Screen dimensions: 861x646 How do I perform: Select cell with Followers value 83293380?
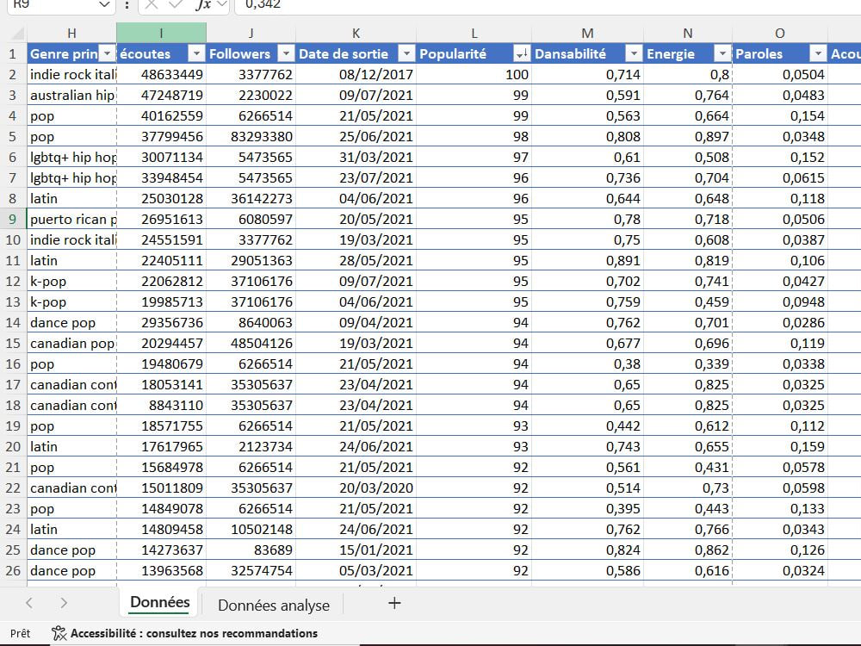click(251, 136)
